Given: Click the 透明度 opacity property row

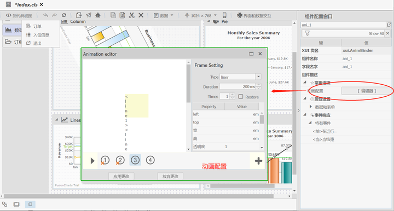Looking at the screenshot, I should click(226, 146).
